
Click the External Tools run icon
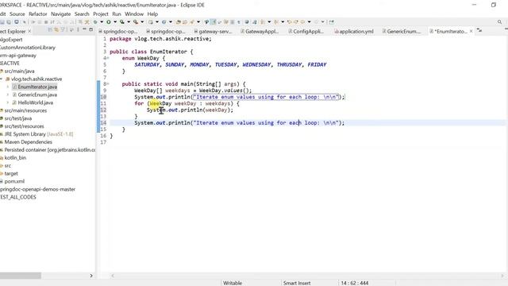coord(136,22)
